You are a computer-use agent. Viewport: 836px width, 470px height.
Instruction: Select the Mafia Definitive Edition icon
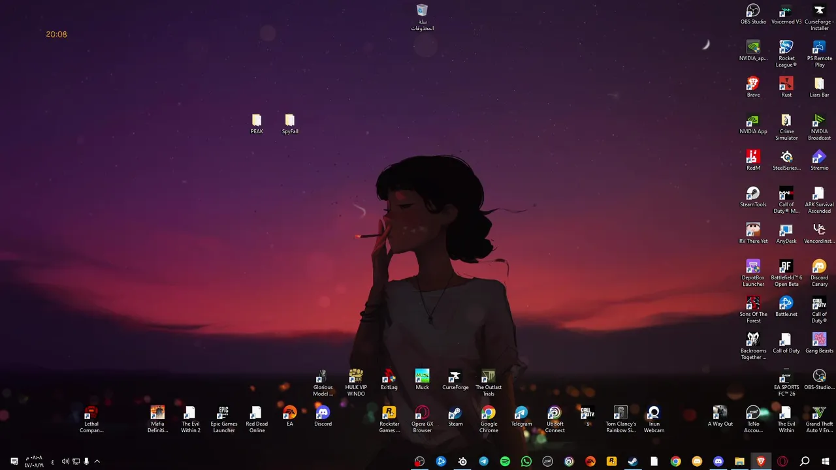[157, 420]
